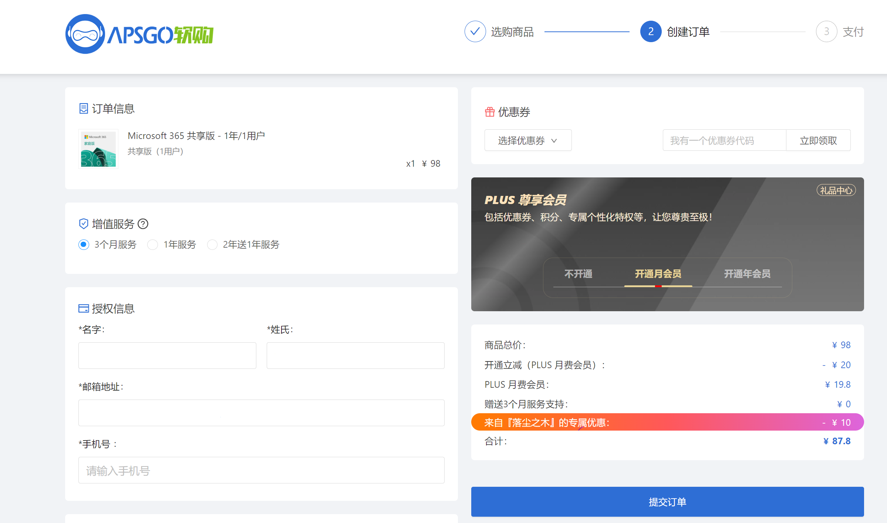Click the coupon gift icon
This screenshot has width=887, height=523.
(490, 112)
